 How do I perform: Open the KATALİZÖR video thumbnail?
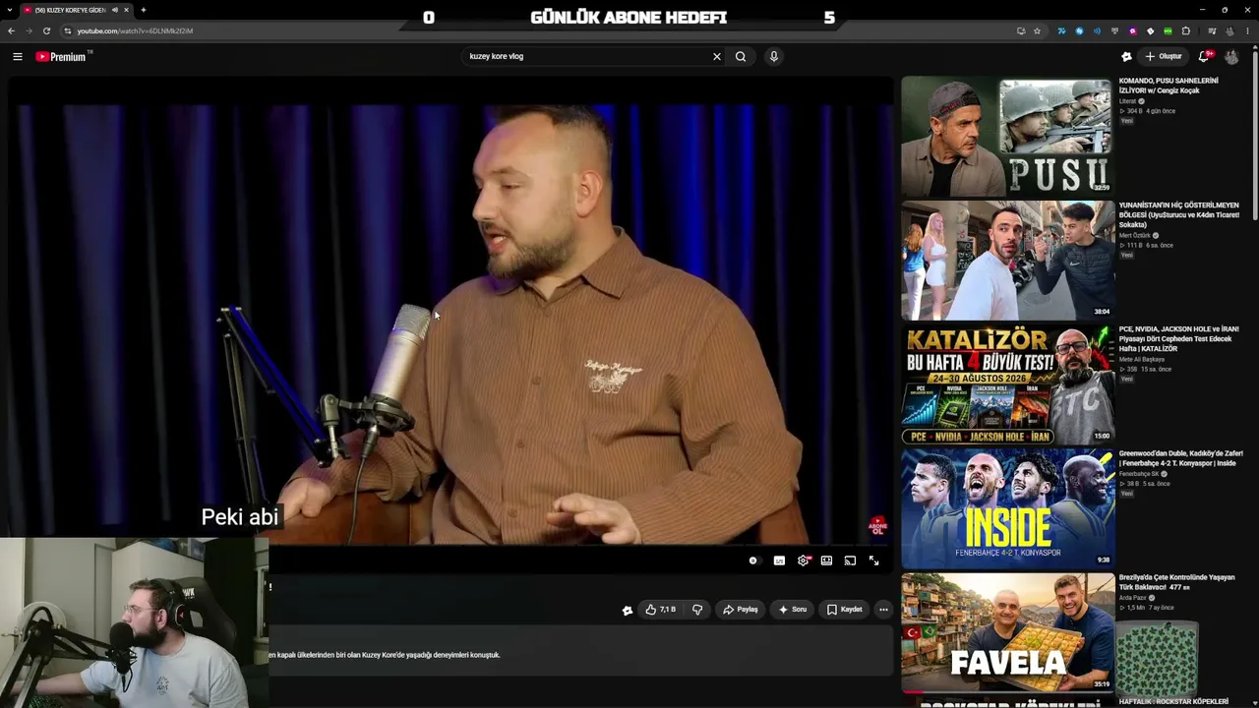[1007, 384]
